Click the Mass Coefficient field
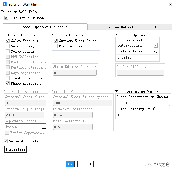Viewport: 175px width, 172px height. tap(73, 127)
